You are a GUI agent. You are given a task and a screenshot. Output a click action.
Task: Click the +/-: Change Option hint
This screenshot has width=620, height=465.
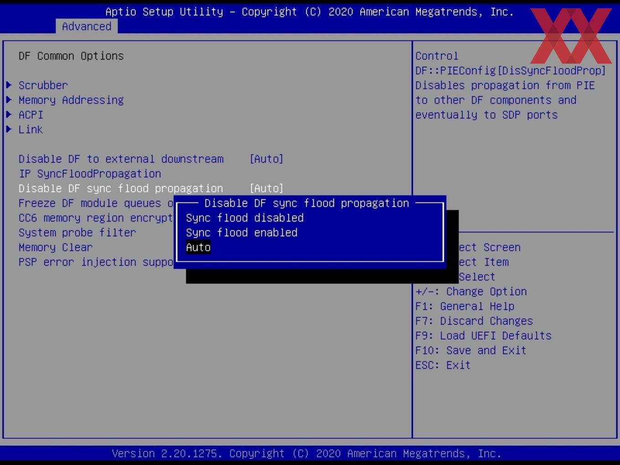(x=471, y=291)
